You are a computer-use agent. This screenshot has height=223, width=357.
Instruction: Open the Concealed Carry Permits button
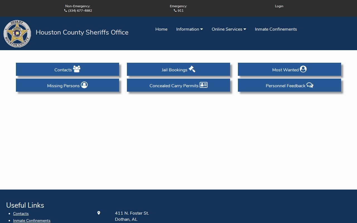pos(178,85)
